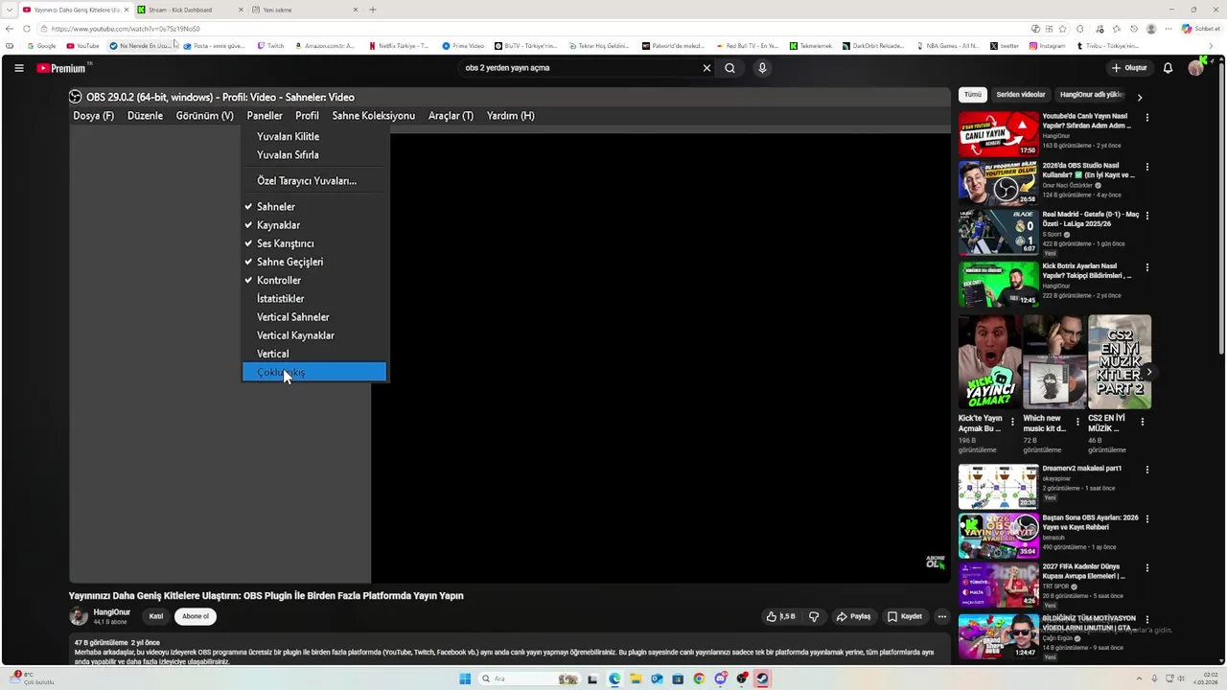The height and width of the screenshot is (690, 1227).
Task: Subscribe with the Abone ol button
Action: coord(196,616)
